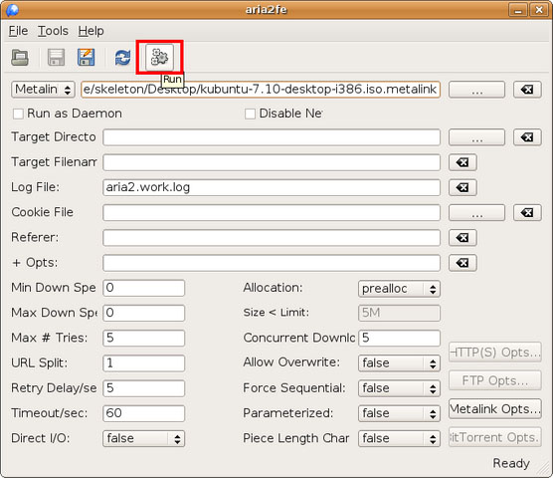Click the Concurrent Downloads field
Image resolution: width=553 pixels, height=478 pixels.
click(399, 338)
